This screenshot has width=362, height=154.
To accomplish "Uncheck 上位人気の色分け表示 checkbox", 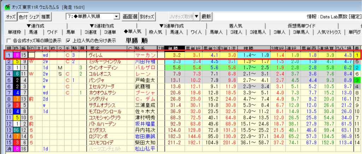I will pos(68,40).
